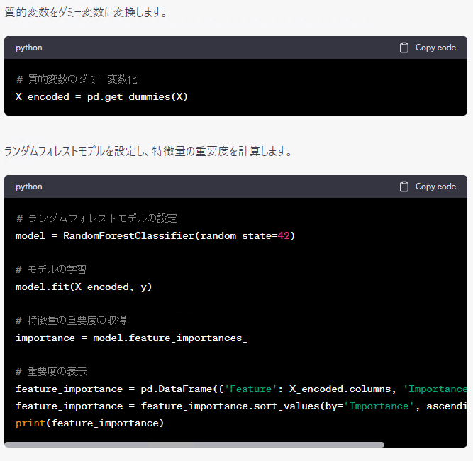Click the clipboard icon in the get_dummies code block
The image size is (473, 461).
(x=404, y=48)
